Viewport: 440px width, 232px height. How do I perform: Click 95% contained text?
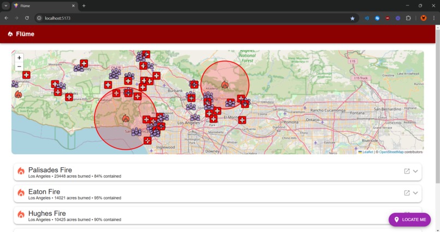(108, 198)
